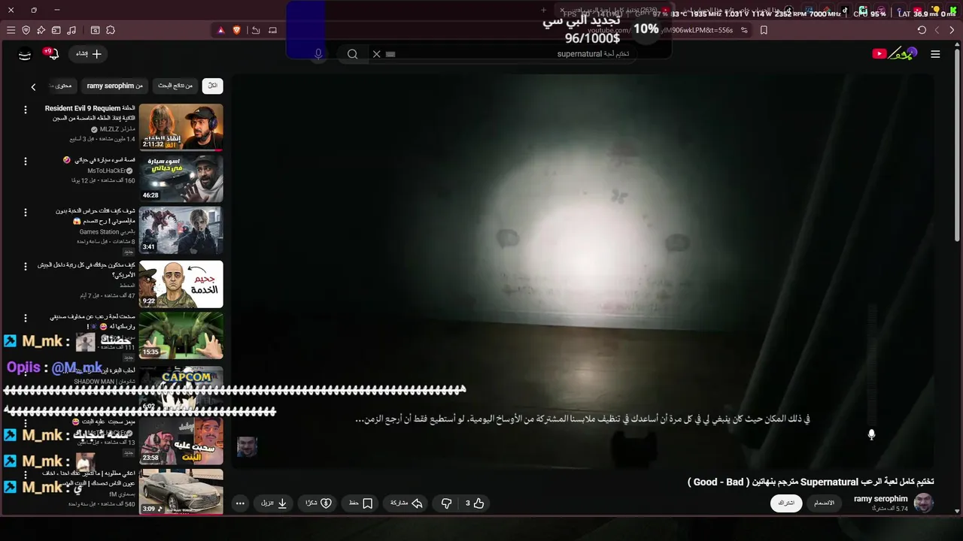This screenshot has width=963, height=541.
Task: Open more actions menu (three dots) under video
Action: coord(240,503)
